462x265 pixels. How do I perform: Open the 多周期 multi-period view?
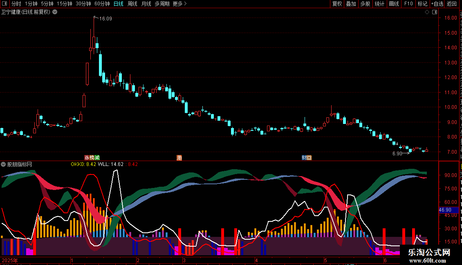click(x=162, y=4)
